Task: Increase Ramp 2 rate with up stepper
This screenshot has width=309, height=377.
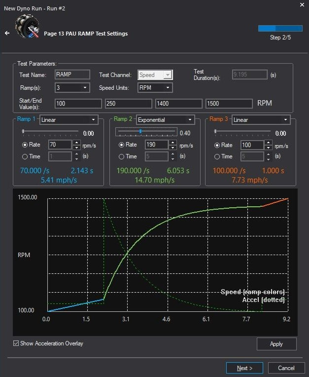Action: (x=172, y=142)
